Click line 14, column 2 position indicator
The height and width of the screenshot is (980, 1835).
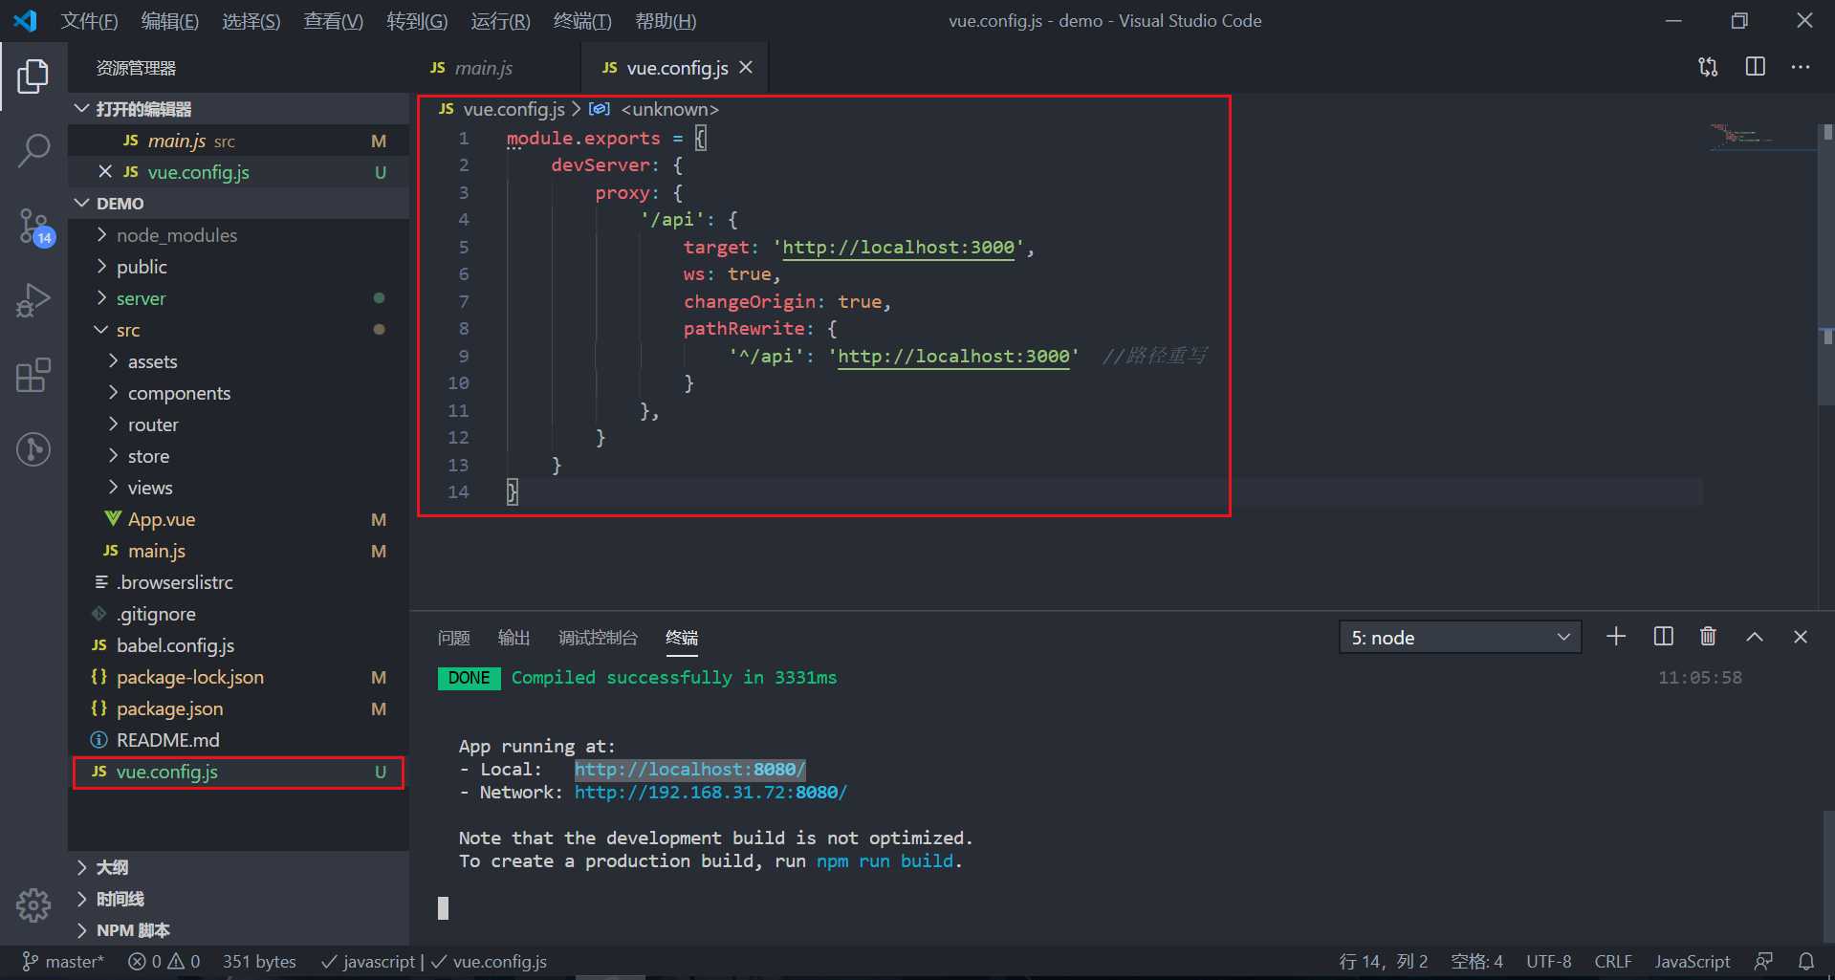tap(1384, 962)
